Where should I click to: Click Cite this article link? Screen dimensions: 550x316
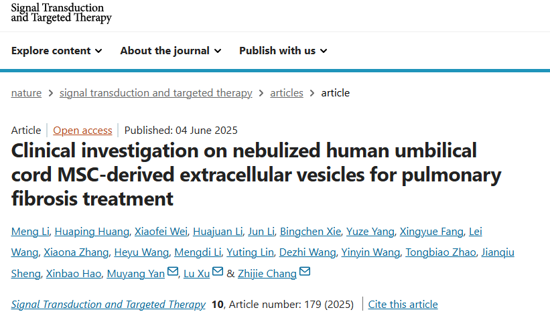pos(403,305)
